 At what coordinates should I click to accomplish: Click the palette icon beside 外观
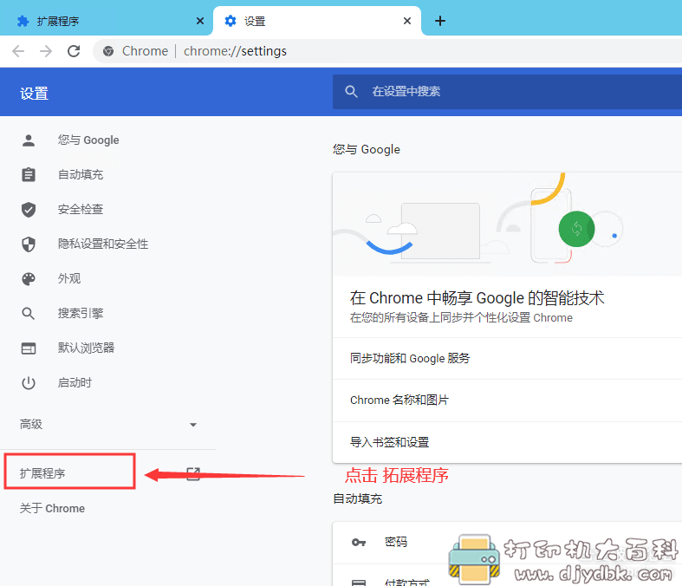pos(29,279)
